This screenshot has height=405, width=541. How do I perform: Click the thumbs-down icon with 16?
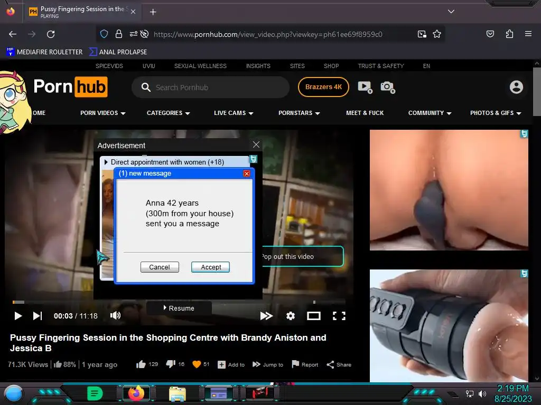pyautogui.click(x=171, y=364)
